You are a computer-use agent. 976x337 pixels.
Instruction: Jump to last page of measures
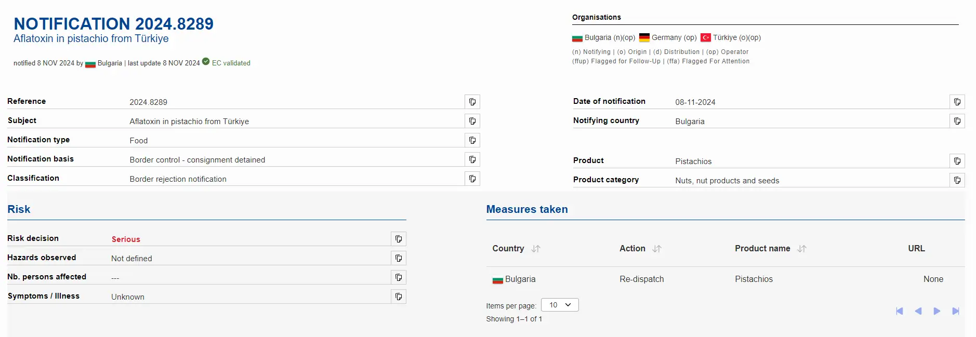(x=955, y=311)
